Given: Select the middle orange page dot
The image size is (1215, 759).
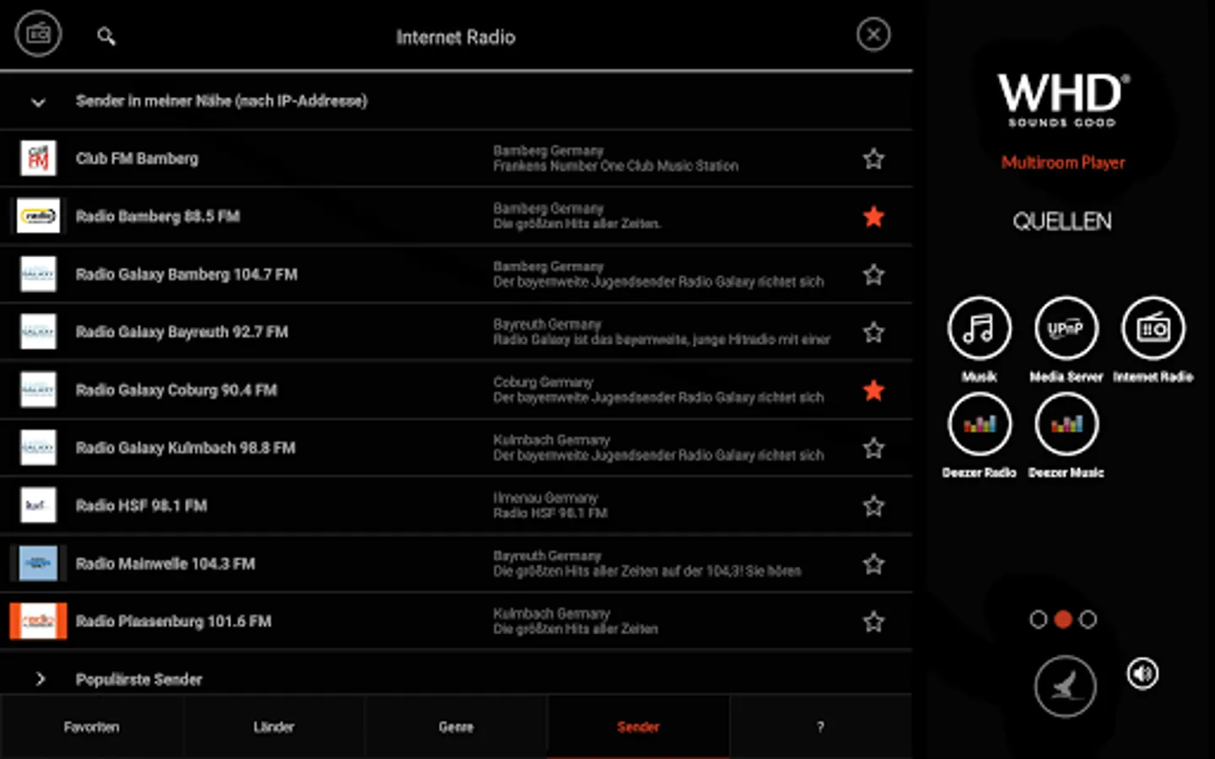Looking at the screenshot, I should (1063, 620).
